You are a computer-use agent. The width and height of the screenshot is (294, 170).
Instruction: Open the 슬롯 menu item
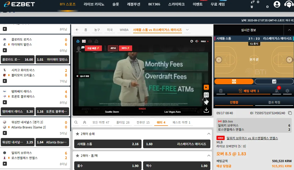click(116, 4)
